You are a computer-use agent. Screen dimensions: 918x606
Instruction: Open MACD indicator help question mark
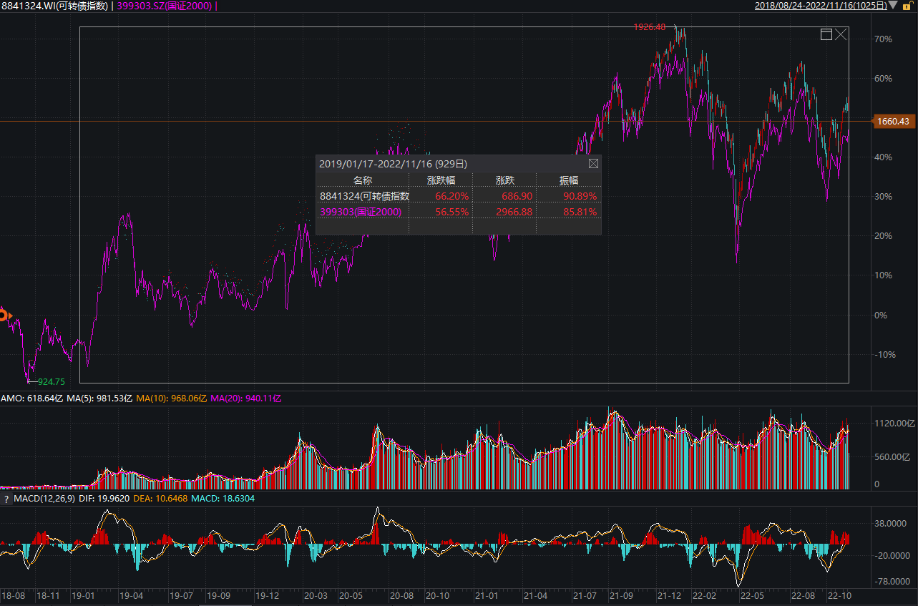(x=6, y=499)
